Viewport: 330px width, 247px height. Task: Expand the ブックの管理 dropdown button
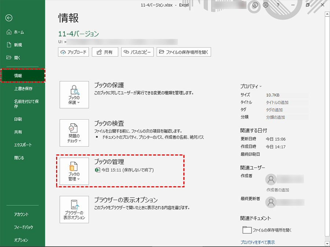pyautogui.click(x=74, y=171)
